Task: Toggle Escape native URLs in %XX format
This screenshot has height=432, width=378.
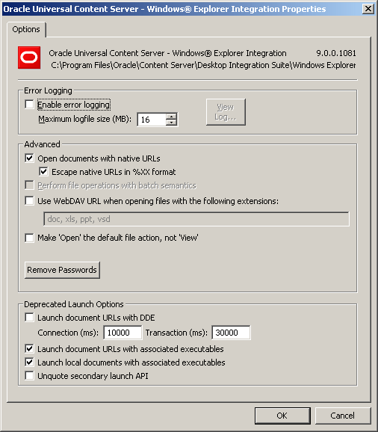Action: pyautogui.click(x=43, y=172)
